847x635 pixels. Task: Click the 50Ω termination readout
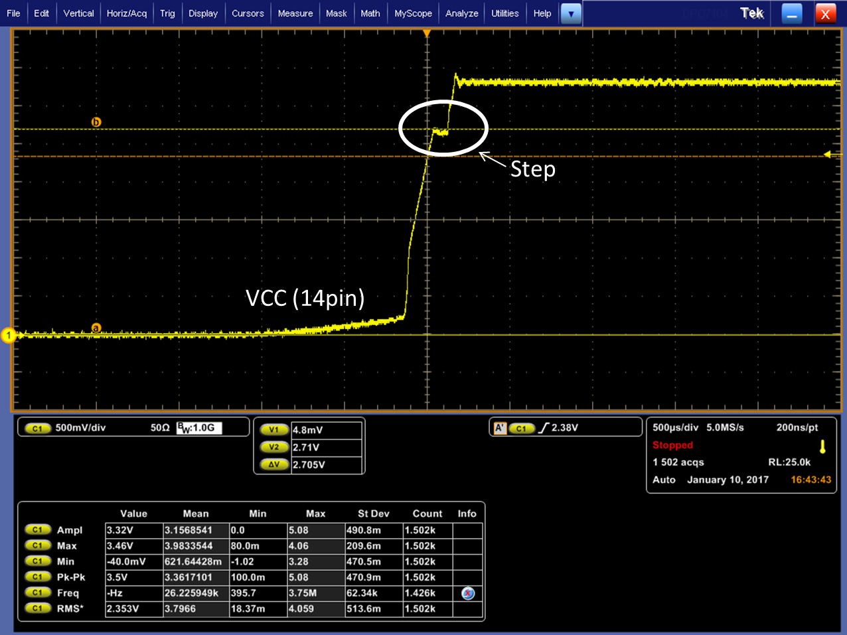[x=160, y=428]
